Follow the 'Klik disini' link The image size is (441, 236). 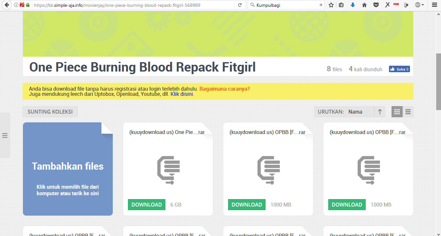click(x=182, y=94)
